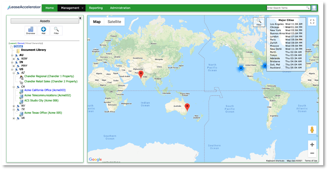Collapse the AU tree node
This screenshot has width=328, height=170.
point(12,56)
